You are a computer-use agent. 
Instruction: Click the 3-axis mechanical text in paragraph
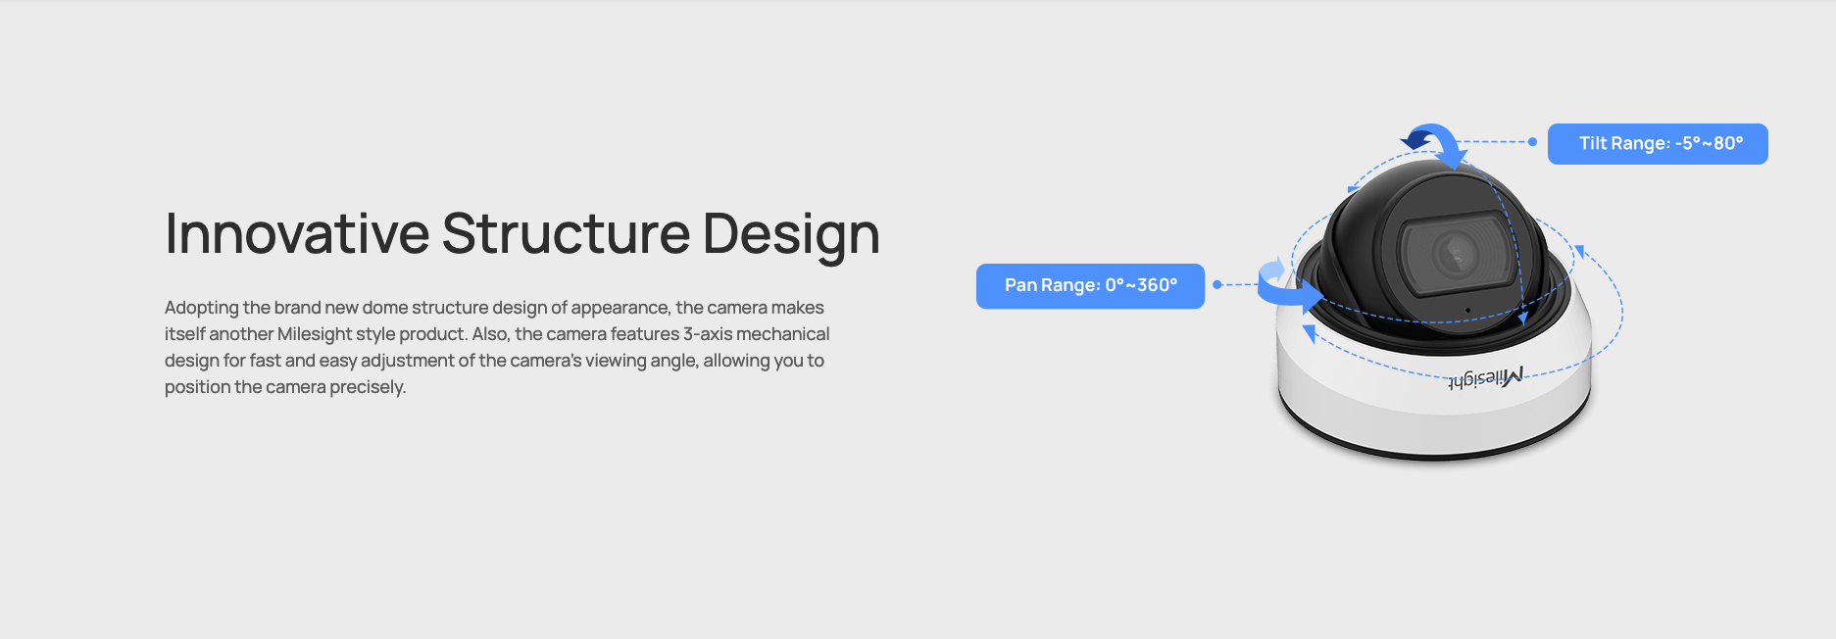click(x=756, y=334)
